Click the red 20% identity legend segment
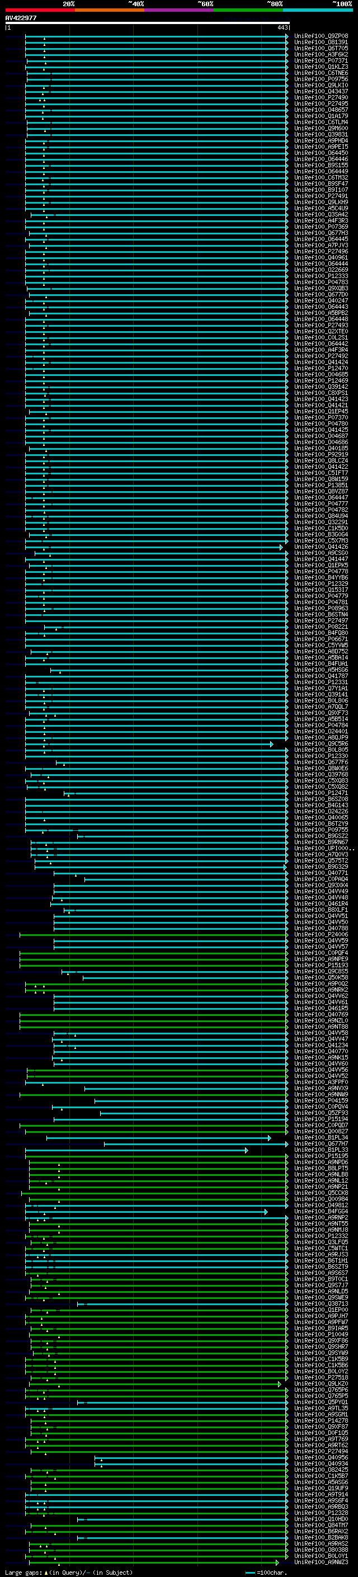The width and height of the screenshot is (358, 1577). coord(40,10)
